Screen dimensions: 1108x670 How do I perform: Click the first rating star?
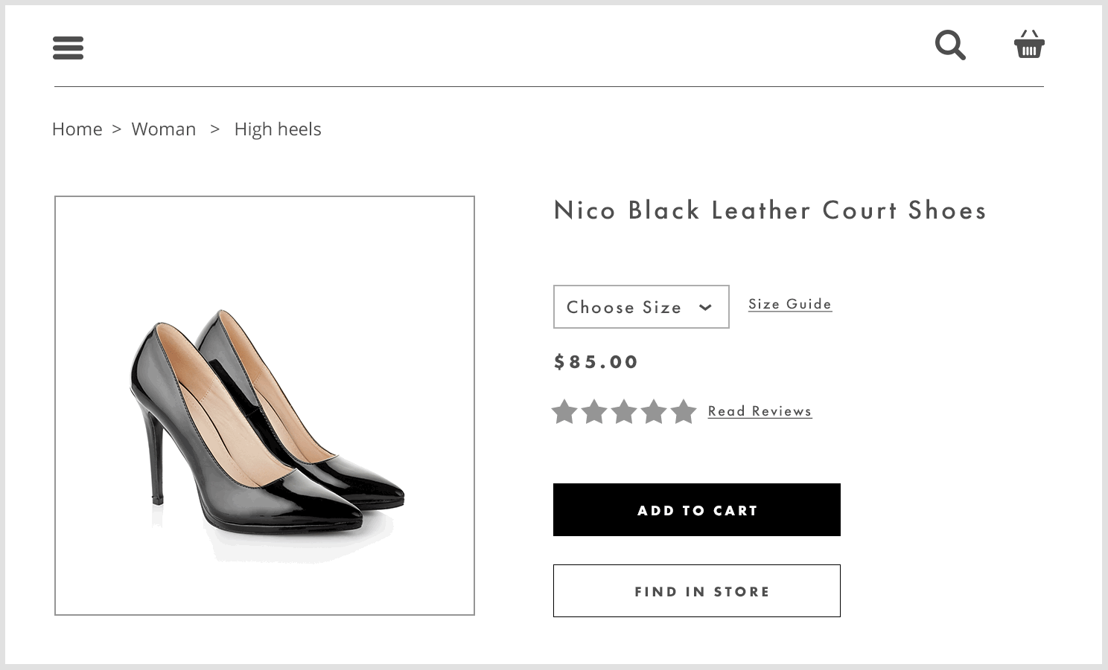(x=564, y=411)
